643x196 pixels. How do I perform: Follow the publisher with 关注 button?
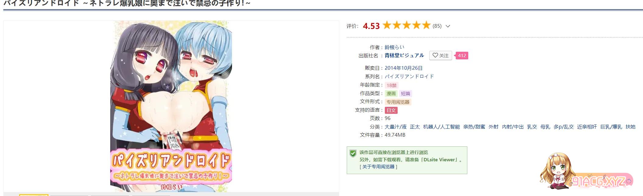(441, 55)
